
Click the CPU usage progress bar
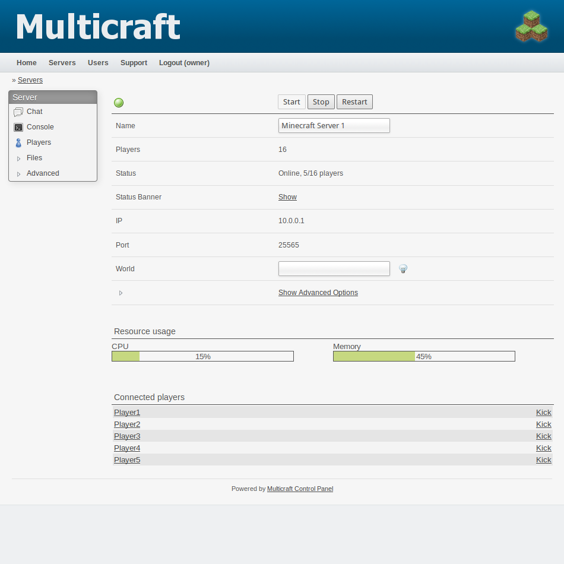pyautogui.click(x=203, y=356)
